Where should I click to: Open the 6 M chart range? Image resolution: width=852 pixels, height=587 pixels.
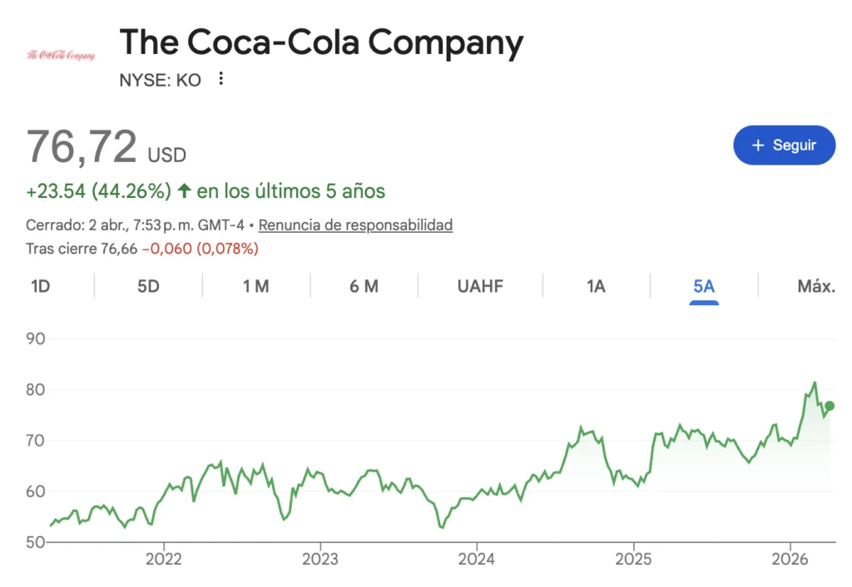pos(364,286)
